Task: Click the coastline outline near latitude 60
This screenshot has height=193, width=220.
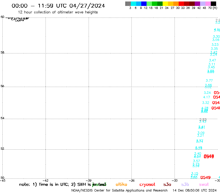Action: click(18, 19)
